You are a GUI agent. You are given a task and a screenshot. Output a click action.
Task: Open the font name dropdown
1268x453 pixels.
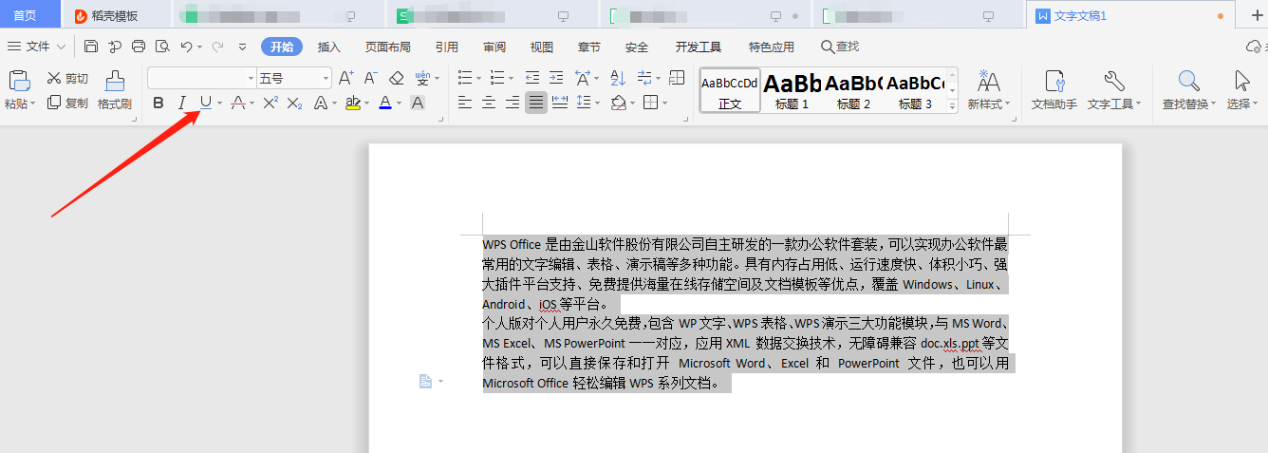click(x=251, y=78)
